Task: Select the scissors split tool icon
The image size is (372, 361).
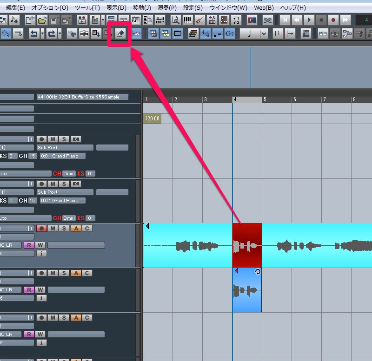Action: 72,33
